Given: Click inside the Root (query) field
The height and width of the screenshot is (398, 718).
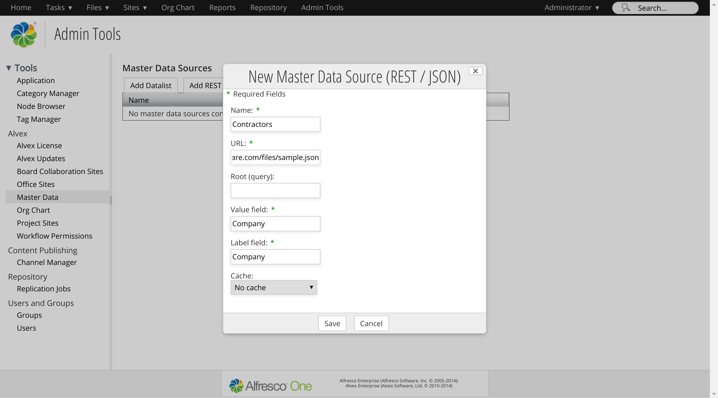Looking at the screenshot, I should pos(275,191).
